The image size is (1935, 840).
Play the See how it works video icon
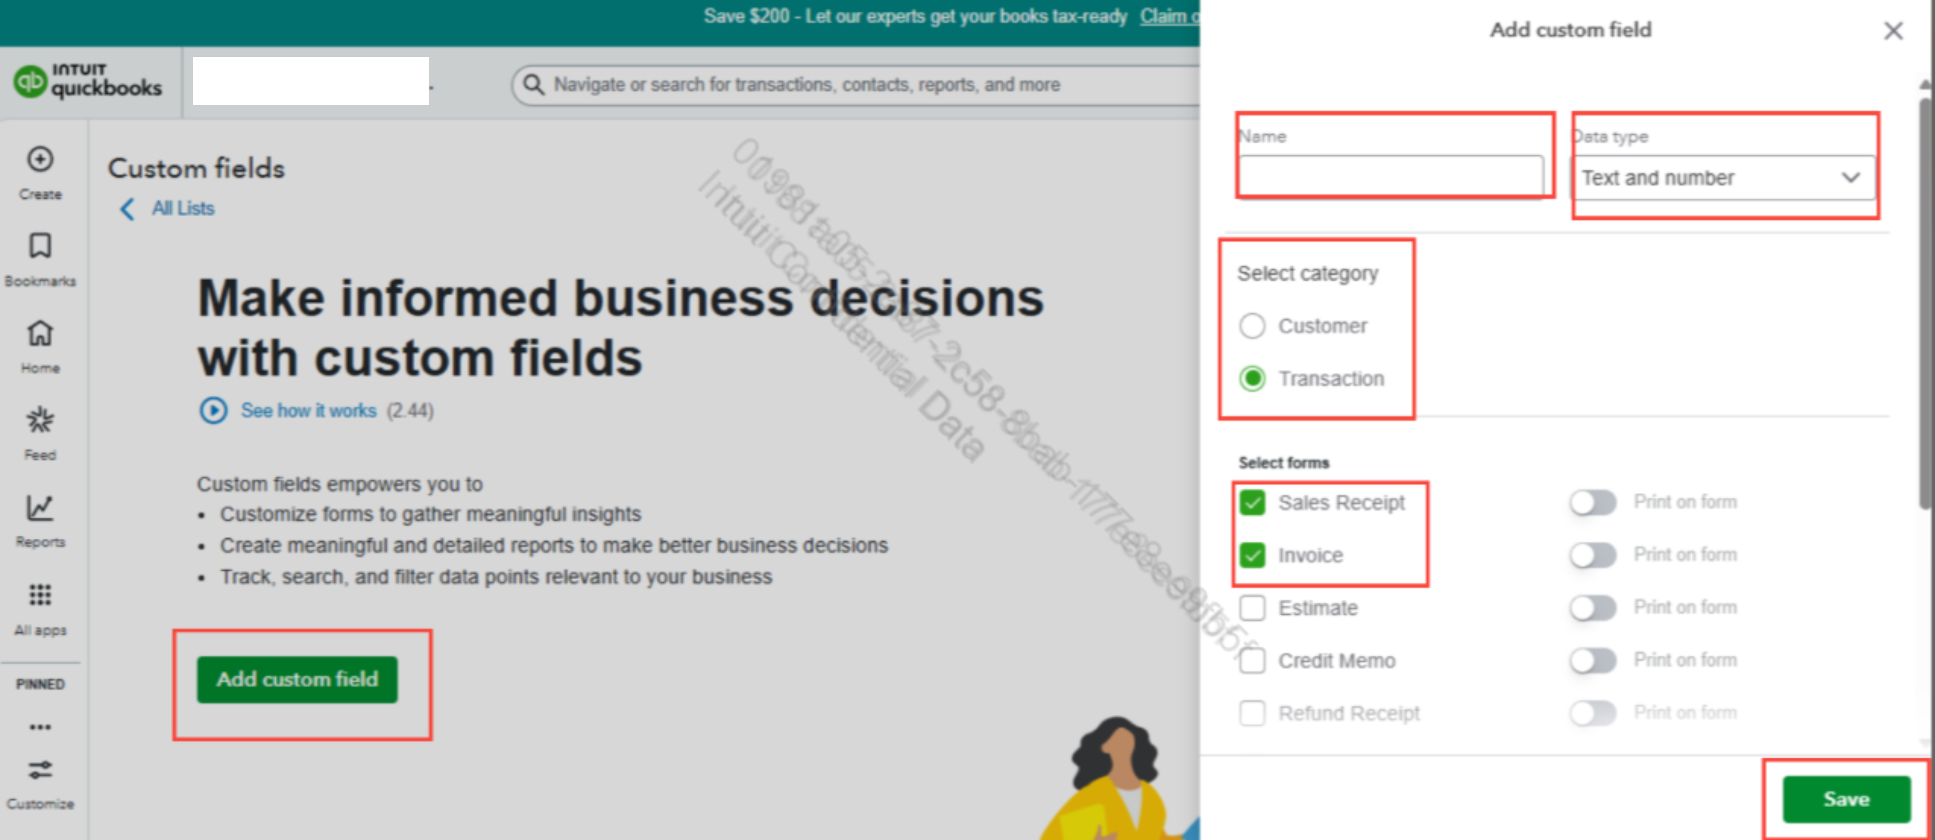(213, 411)
